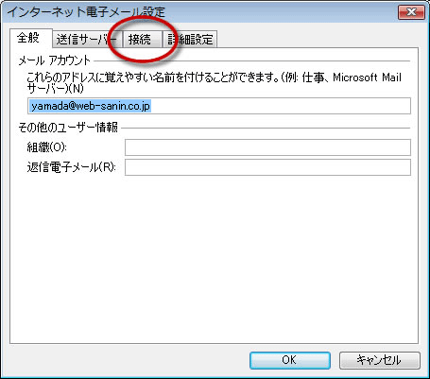Screen dimensions: 430x379
Task: Click the highlighted yamada@web-sanin.co.jp text
Action: pyautogui.click(x=91, y=106)
